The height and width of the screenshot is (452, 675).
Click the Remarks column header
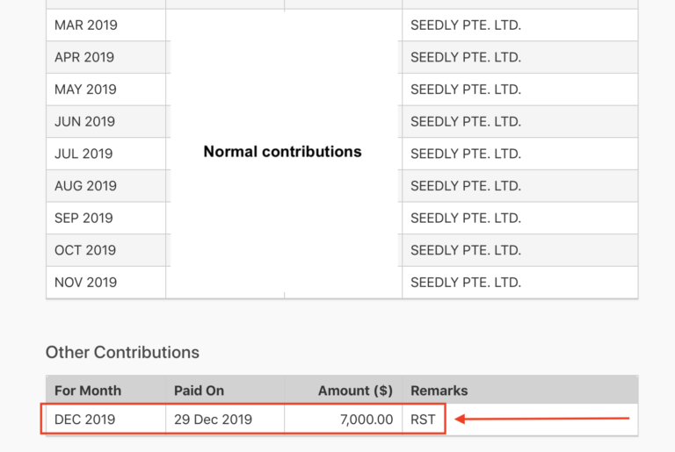coord(439,391)
